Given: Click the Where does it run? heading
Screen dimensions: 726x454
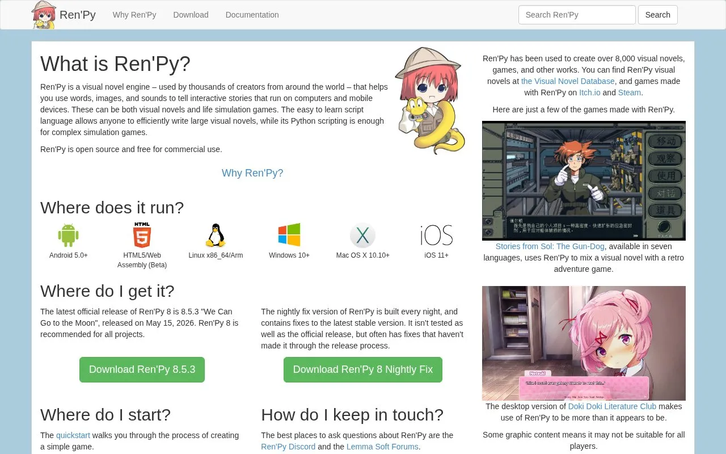Looking at the screenshot, I should 112,208.
